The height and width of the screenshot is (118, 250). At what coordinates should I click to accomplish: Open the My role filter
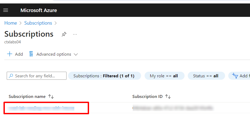point(164,76)
